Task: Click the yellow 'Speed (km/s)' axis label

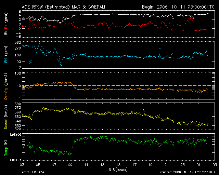Action: tap(6, 117)
